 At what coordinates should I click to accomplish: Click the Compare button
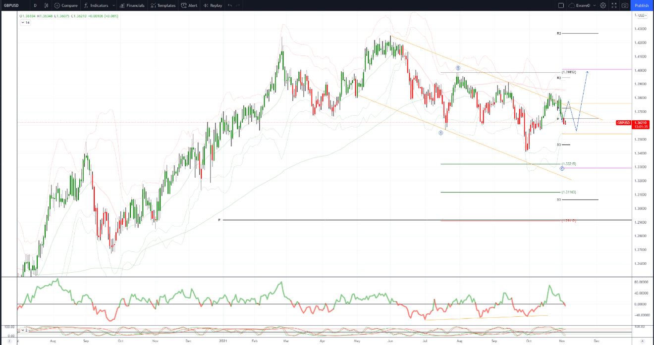coord(66,5)
